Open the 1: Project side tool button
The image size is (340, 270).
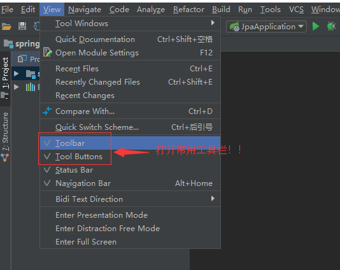tap(5, 73)
